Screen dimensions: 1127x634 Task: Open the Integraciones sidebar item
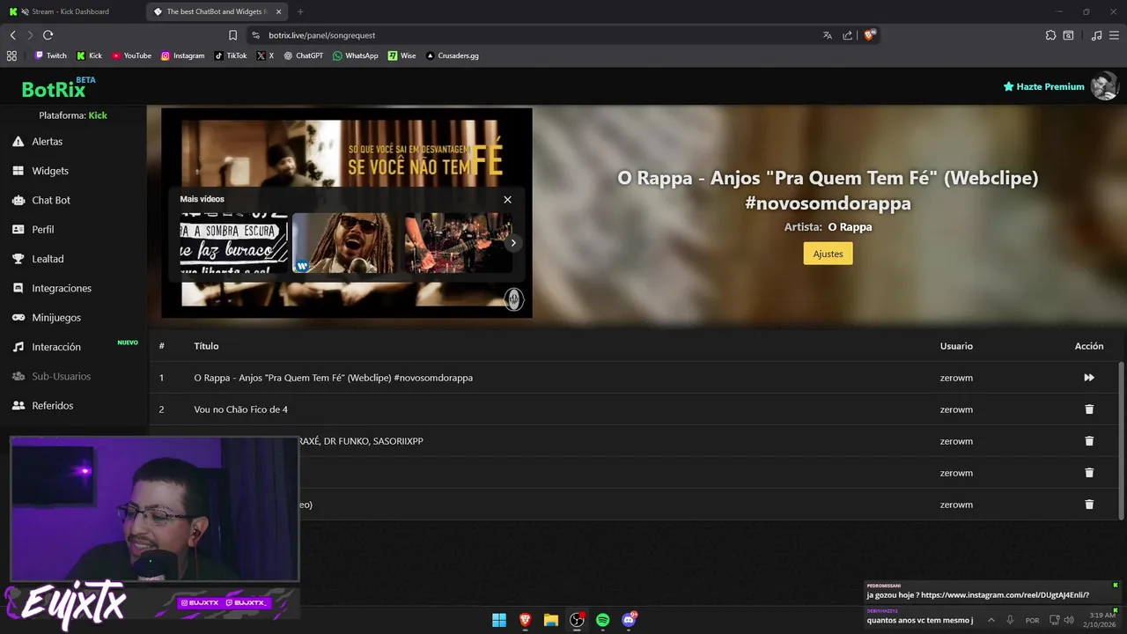click(62, 288)
